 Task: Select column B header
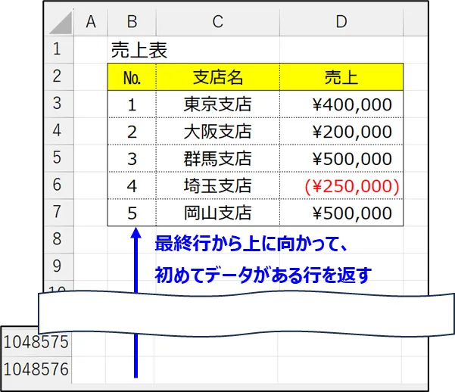(132, 22)
